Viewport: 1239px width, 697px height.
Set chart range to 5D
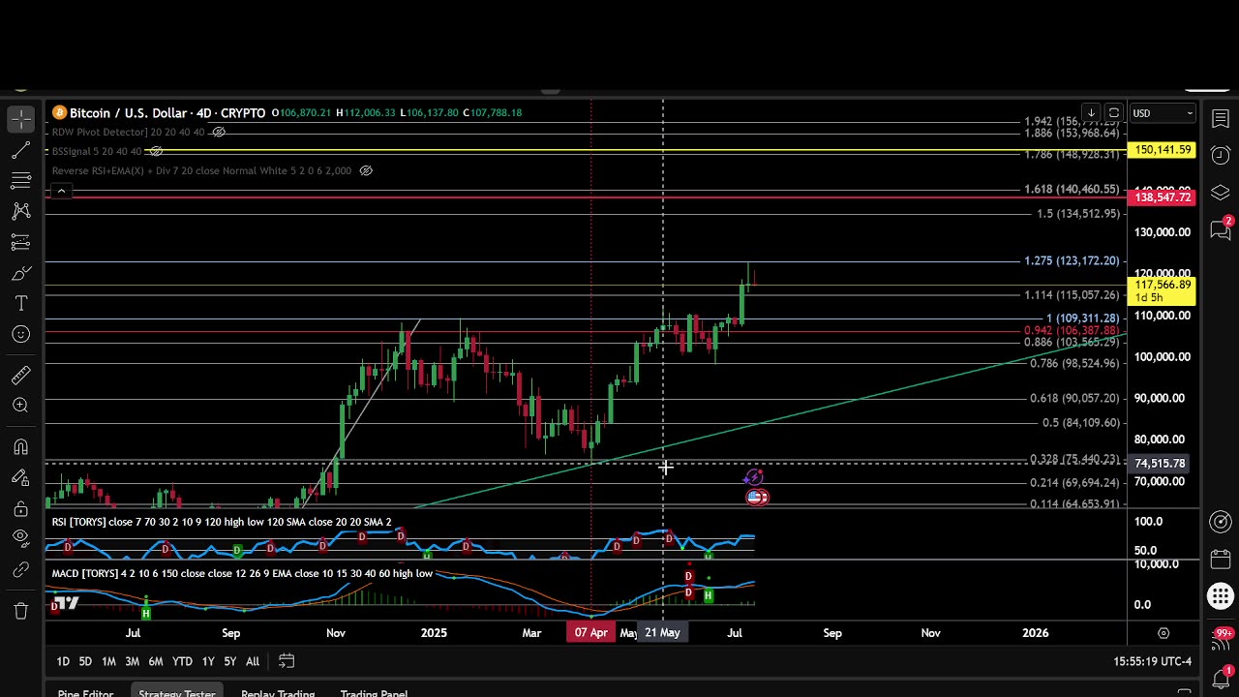[85, 661]
